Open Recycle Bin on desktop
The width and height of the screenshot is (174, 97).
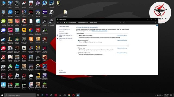point(3,13)
